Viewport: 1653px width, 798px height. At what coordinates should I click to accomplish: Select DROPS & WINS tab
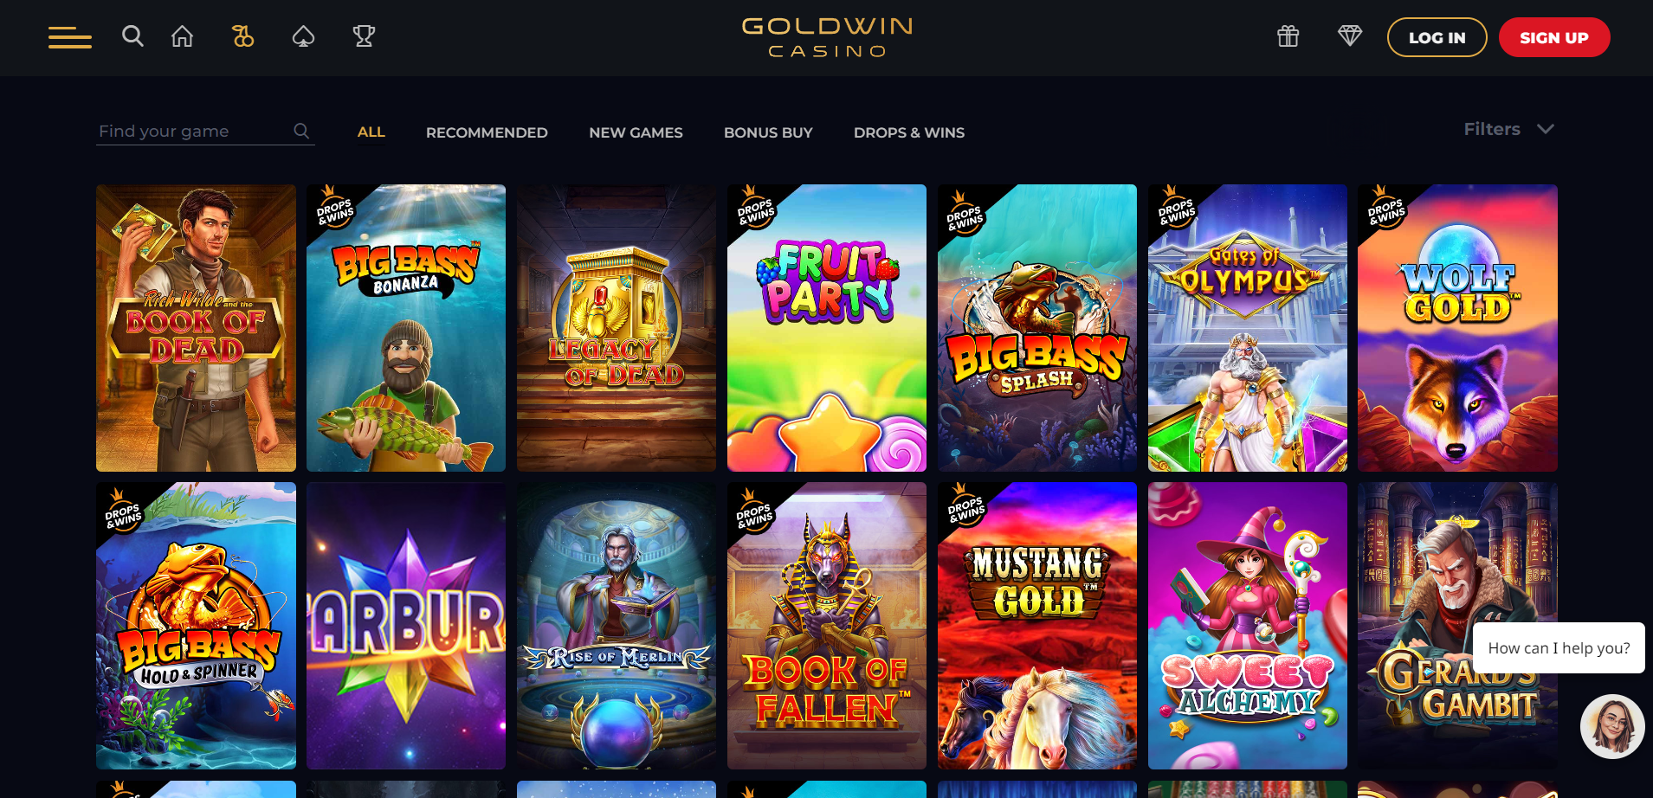click(x=909, y=132)
